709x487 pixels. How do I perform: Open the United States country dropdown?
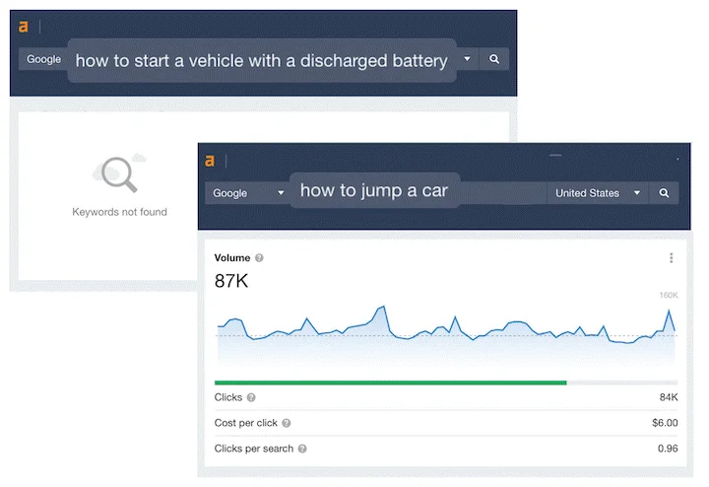coord(598,193)
